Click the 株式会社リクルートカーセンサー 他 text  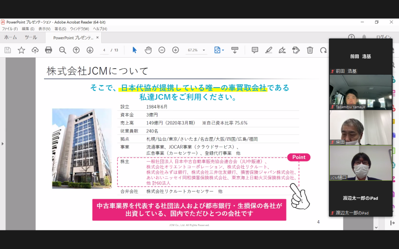coord(184,191)
